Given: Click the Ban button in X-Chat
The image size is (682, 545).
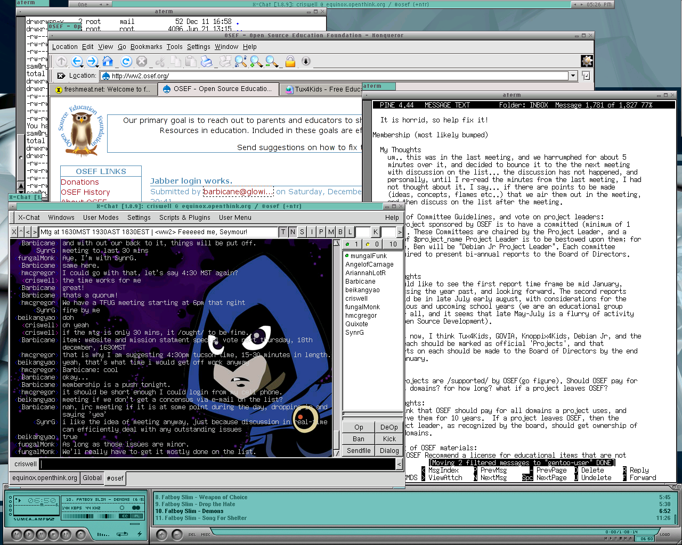Looking at the screenshot, I should tap(359, 439).
